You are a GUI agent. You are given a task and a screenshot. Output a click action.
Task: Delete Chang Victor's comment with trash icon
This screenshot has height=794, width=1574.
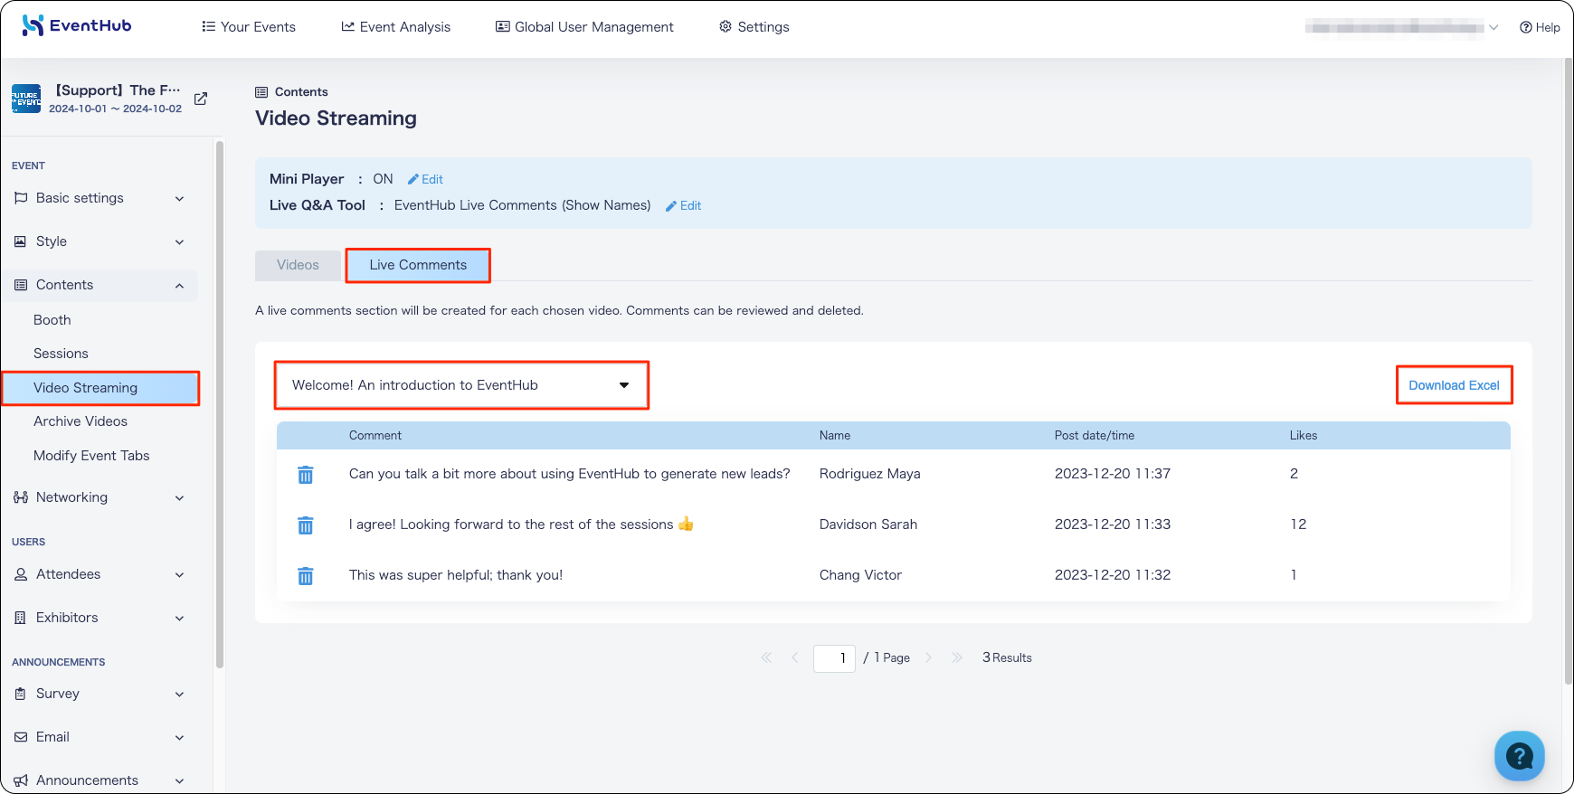click(x=306, y=576)
